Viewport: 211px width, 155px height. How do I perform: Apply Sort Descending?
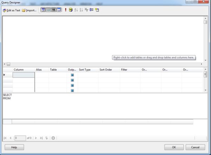click(81, 10)
